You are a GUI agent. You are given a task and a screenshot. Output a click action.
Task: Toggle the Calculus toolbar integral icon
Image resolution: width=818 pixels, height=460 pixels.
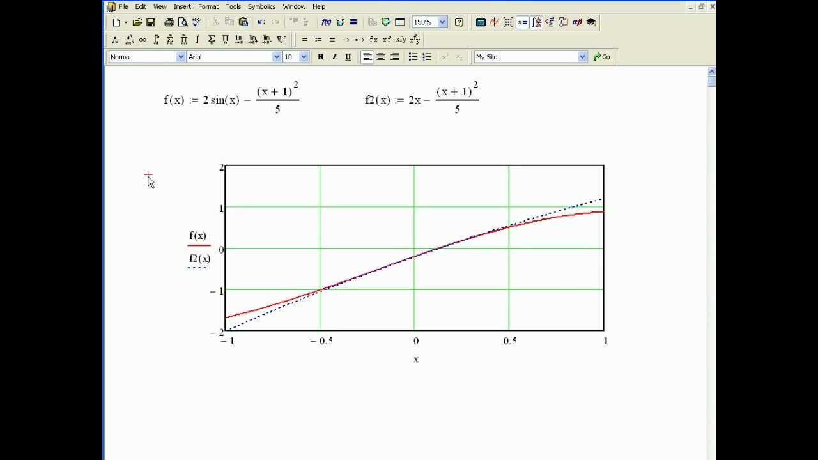(x=536, y=22)
